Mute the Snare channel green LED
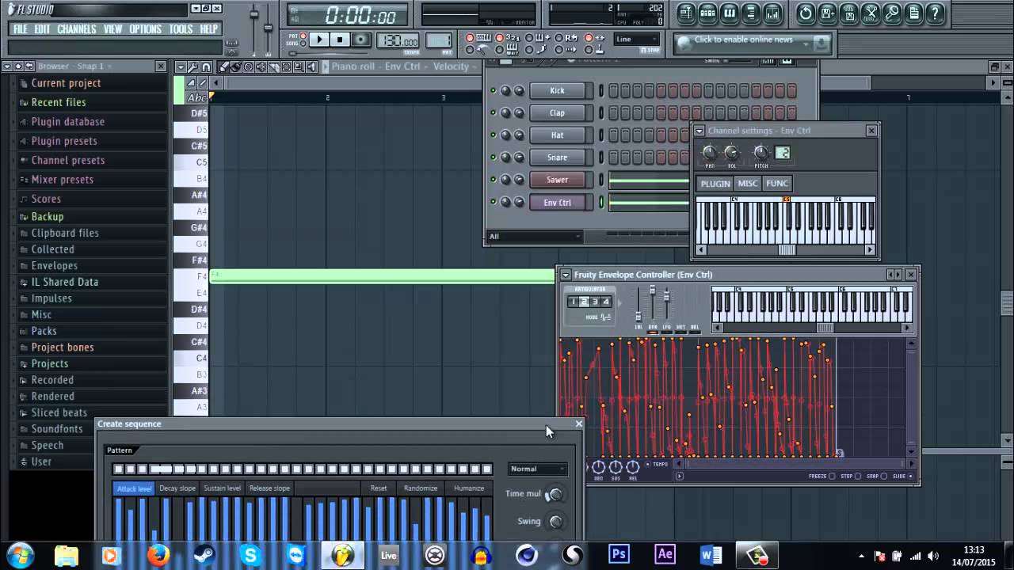The image size is (1014, 570). point(493,157)
